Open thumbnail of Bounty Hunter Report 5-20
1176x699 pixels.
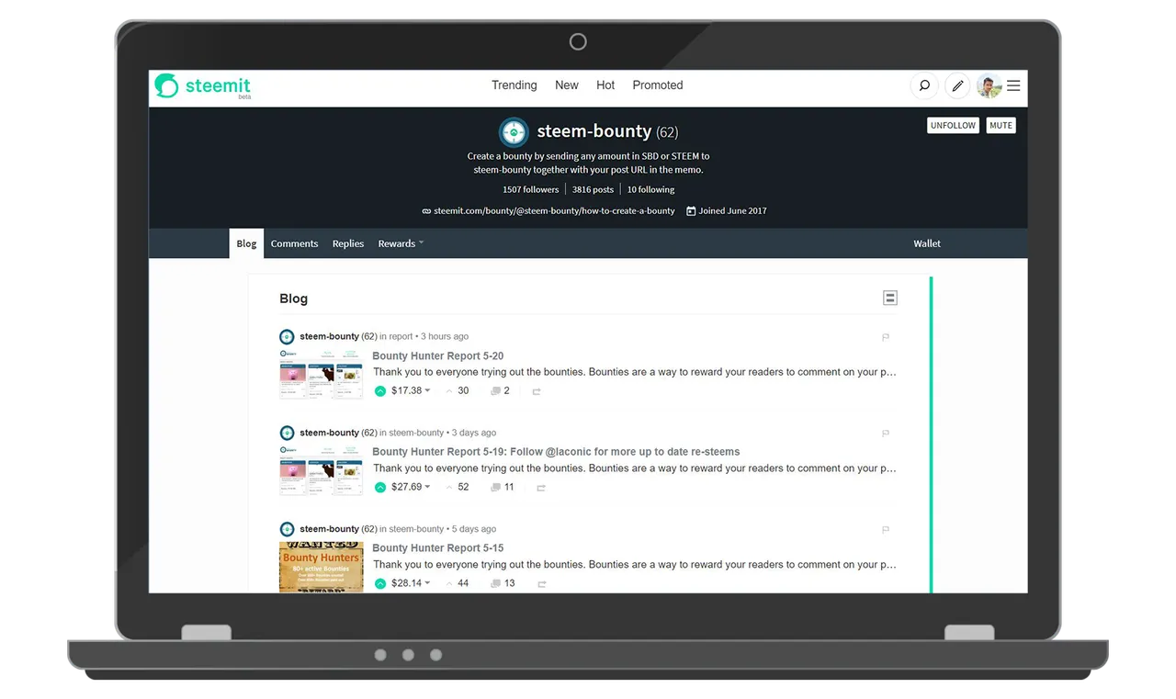pos(321,374)
